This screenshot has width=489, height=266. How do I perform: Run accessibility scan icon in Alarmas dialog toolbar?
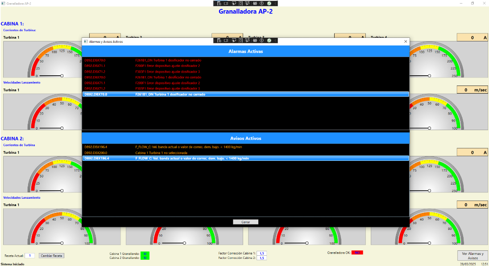point(261,41)
